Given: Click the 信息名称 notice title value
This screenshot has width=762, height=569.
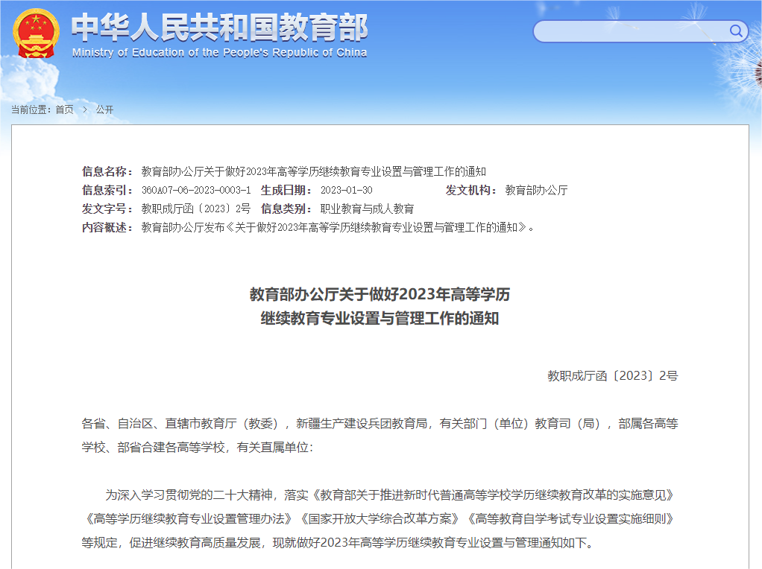Looking at the screenshot, I should pyautogui.click(x=313, y=171).
